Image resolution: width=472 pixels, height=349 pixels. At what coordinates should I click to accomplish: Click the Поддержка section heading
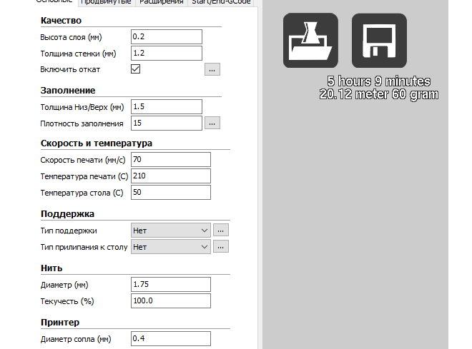pos(67,214)
